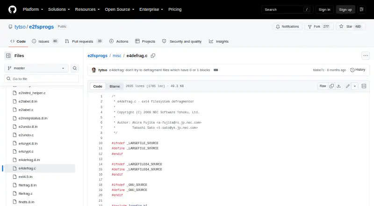The image size is (374, 206).
Task: Expand the Open Source menu
Action: (x=120, y=9)
